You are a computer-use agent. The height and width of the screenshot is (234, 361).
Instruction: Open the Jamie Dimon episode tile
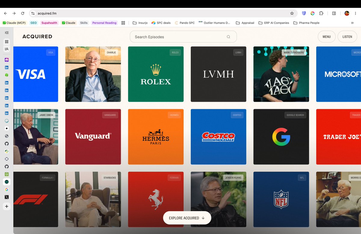36,137
